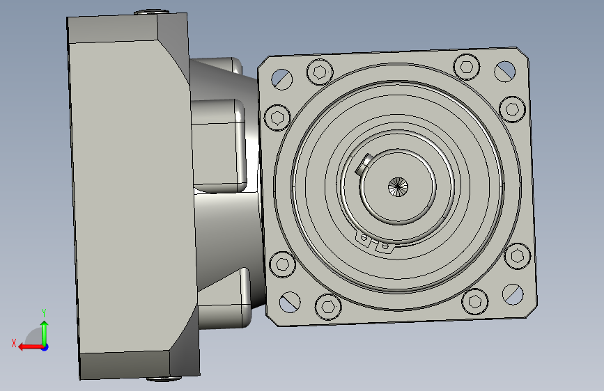Screen dimensions: 604x391
Task: Click the red X axis arrow of the triad
Action: [x=30, y=347]
